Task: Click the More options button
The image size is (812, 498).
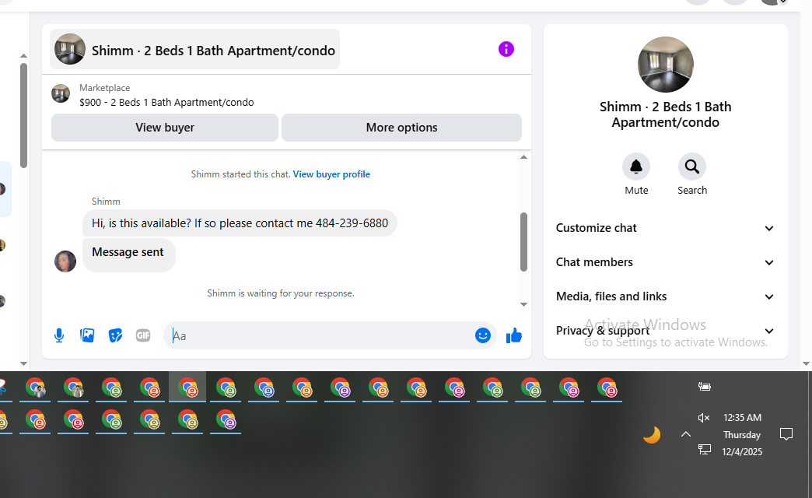Action: 401,128
